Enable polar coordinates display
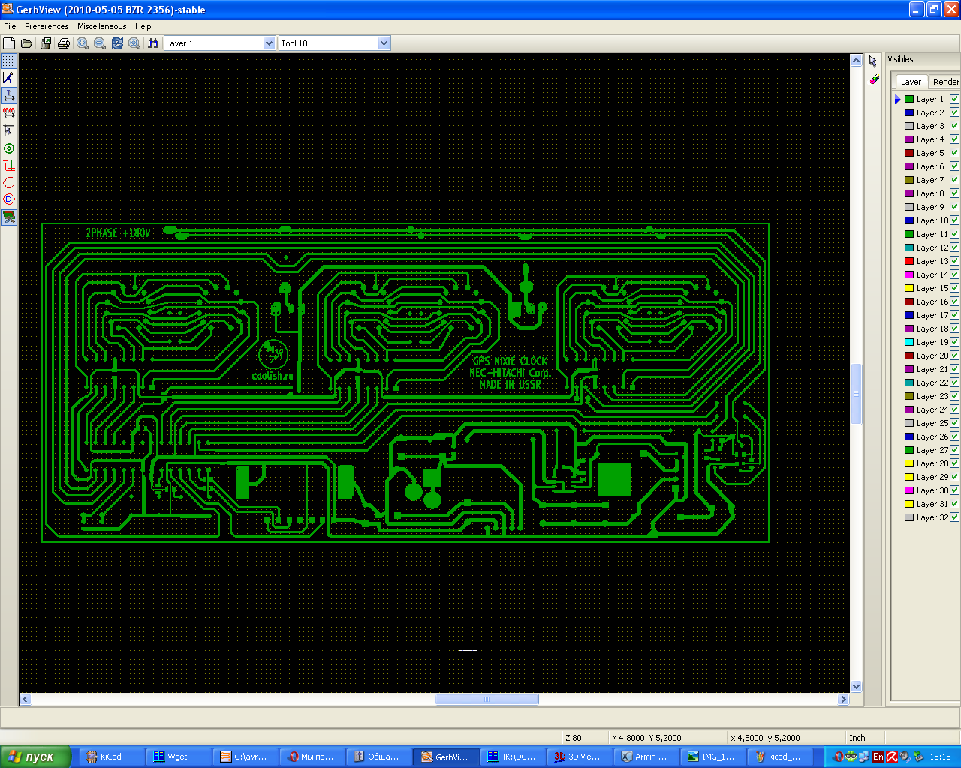Image resolution: width=961 pixels, height=768 pixels. pos(9,78)
